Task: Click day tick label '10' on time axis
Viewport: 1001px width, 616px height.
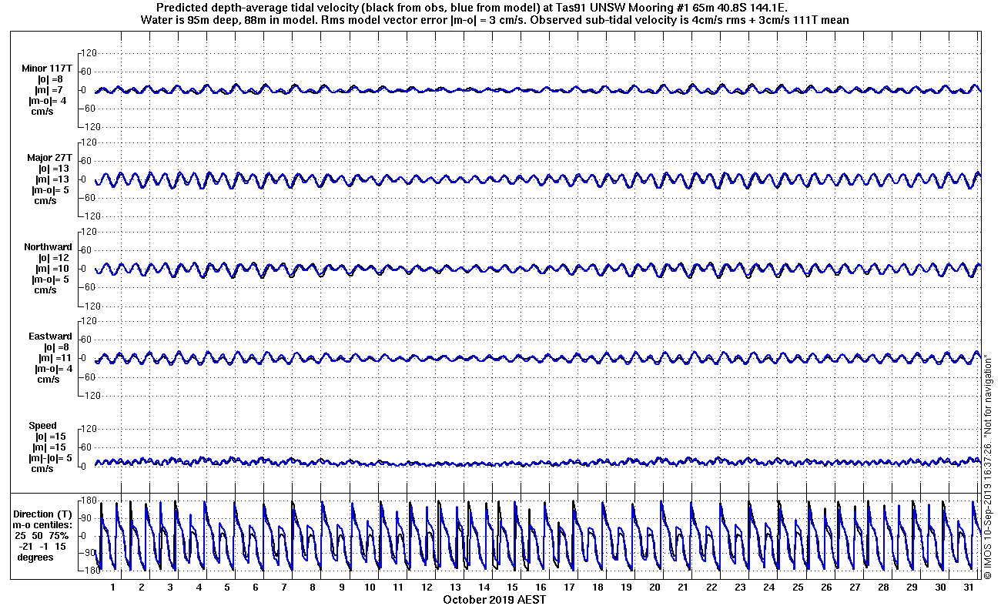Action: tap(370, 587)
